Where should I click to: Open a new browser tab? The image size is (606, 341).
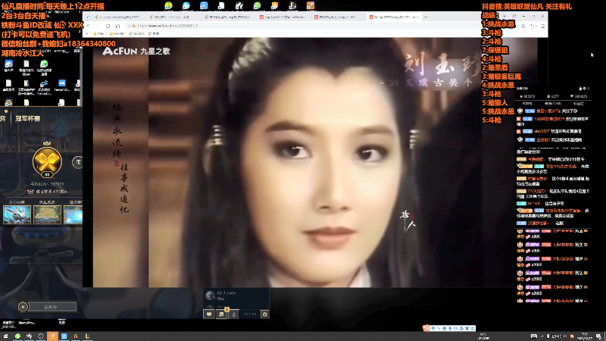(426, 17)
